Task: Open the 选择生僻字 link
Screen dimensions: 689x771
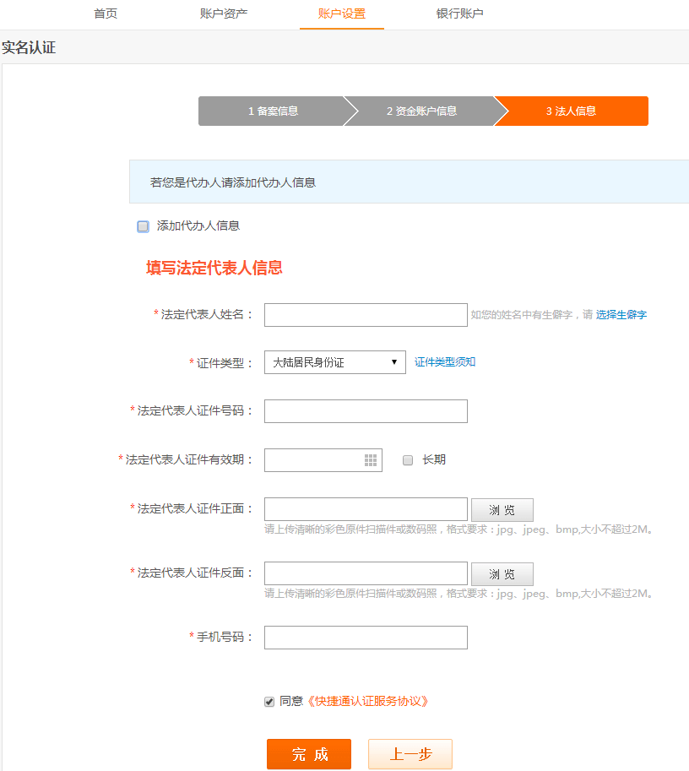Action: pyautogui.click(x=621, y=315)
